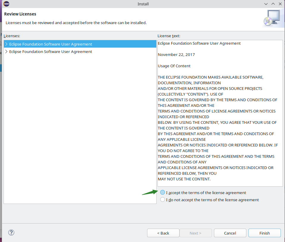
Task: Open help via the question mark icon
Action: [x=11, y=232]
